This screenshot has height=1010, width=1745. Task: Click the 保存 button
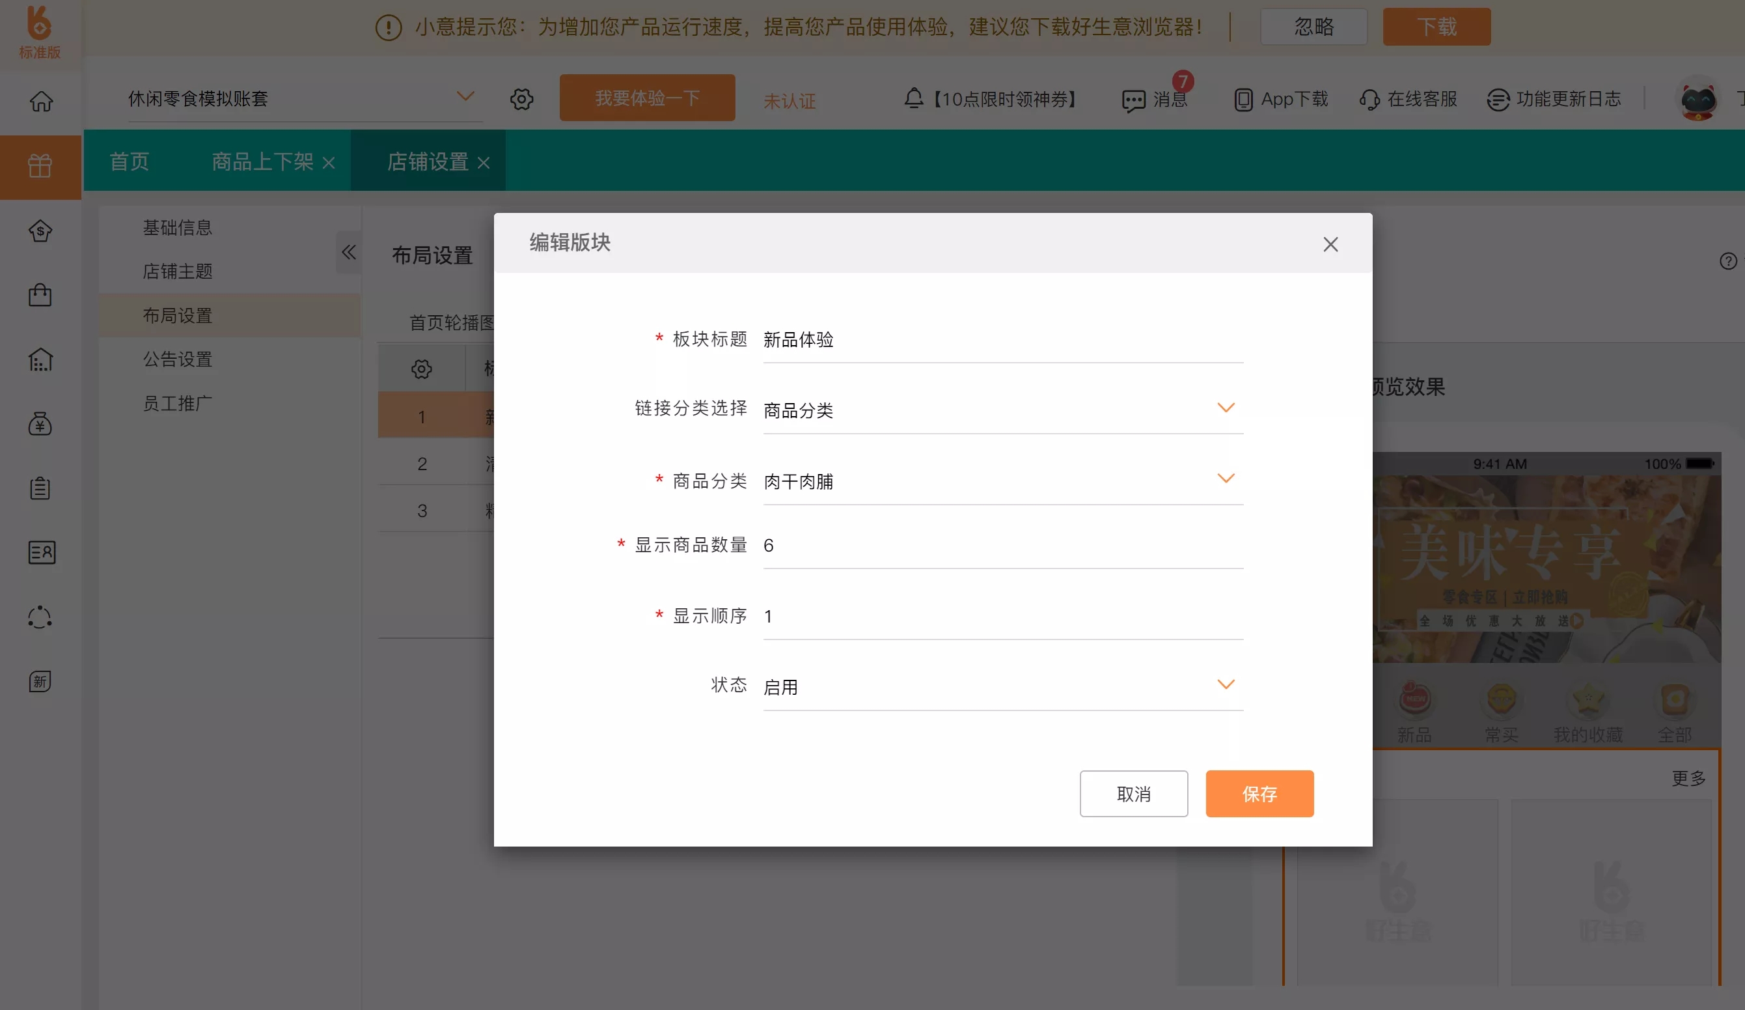tap(1259, 794)
